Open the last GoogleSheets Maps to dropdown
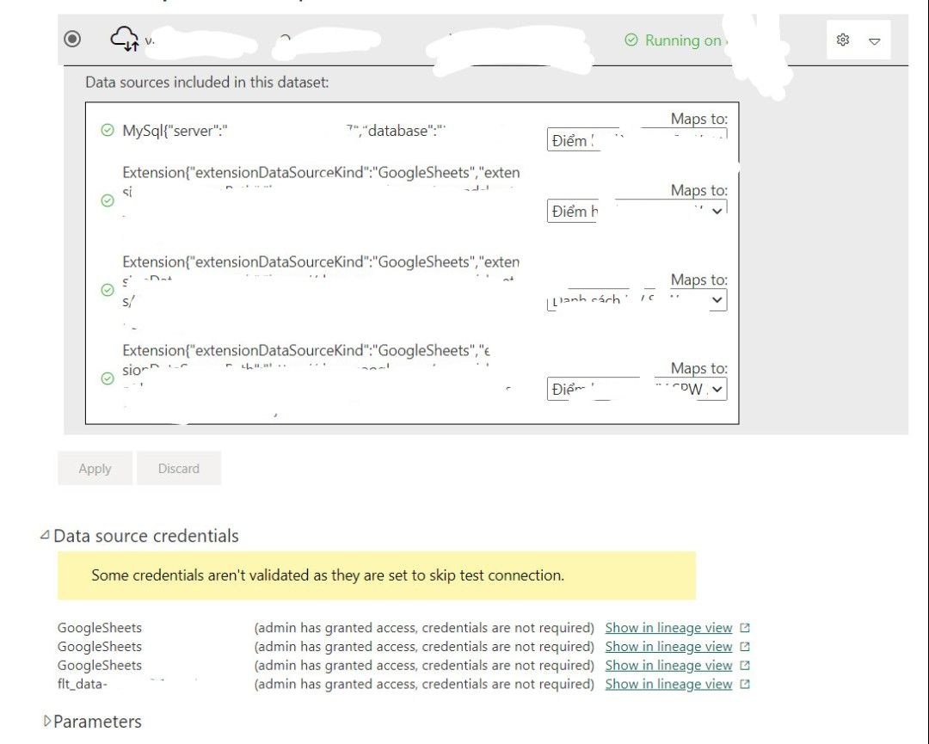Image resolution: width=929 pixels, height=744 pixels. click(637, 389)
